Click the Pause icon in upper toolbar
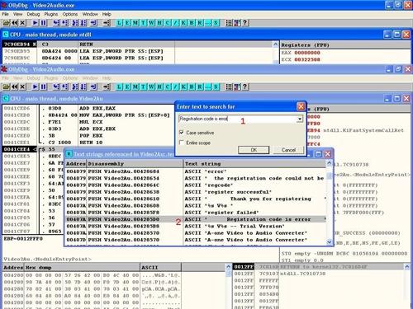 pos(44,23)
